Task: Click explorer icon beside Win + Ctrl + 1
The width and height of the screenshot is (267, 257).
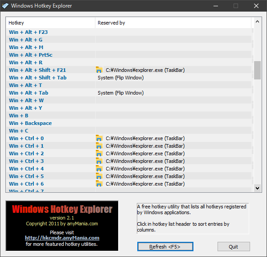Action: tap(99, 146)
